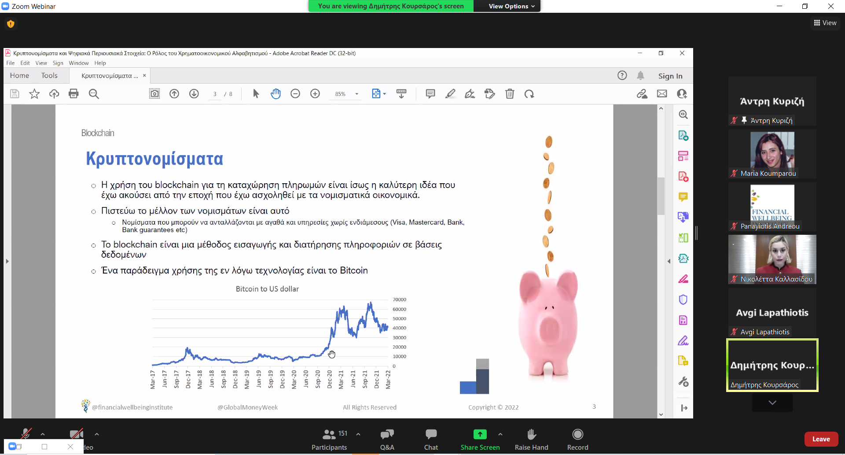Click the stamp tool icon
This screenshot has width=845, height=455.
click(x=490, y=94)
